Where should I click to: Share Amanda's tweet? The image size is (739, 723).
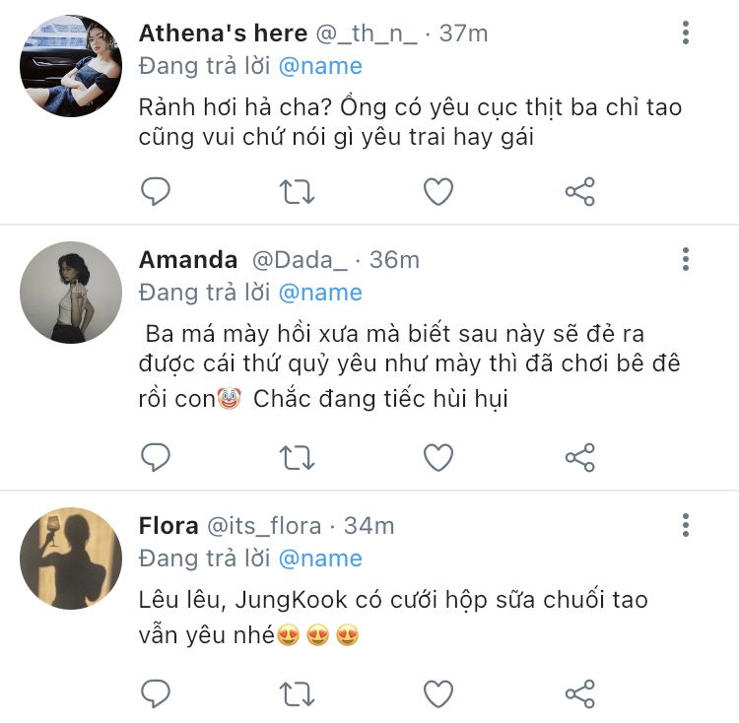point(580,457)
